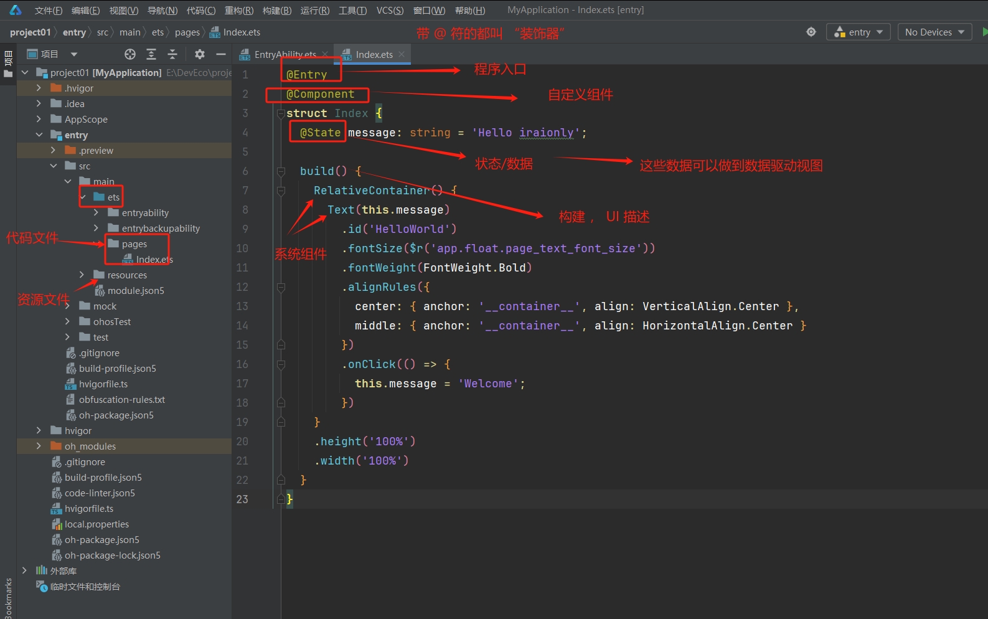Screen dimensions: 988x619
Task: Switch to the EntryAbility.ets tab
Action: coord(284,54)
